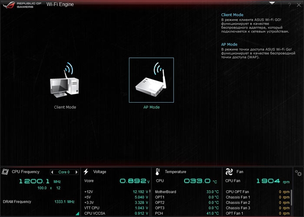Click the AP Mode text label

tap(151, 107)
